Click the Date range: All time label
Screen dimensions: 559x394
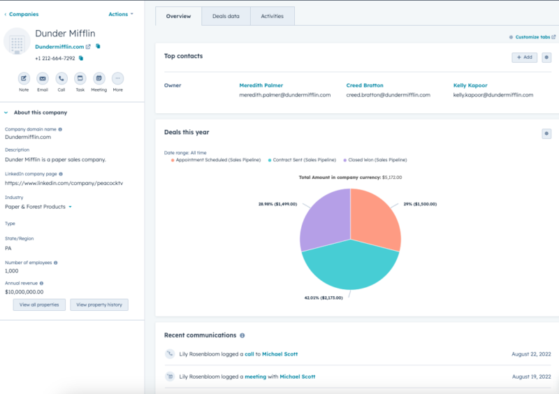pos(185,153)
